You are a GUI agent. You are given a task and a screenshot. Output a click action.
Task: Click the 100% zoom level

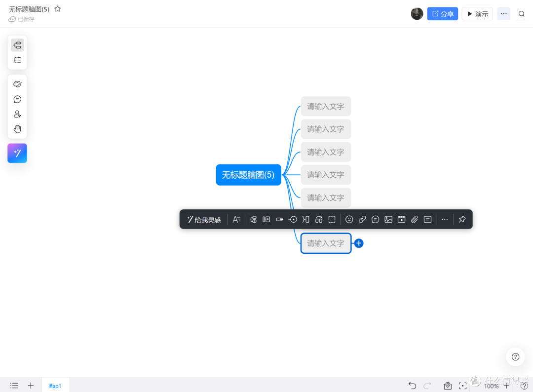click(491, 386)
